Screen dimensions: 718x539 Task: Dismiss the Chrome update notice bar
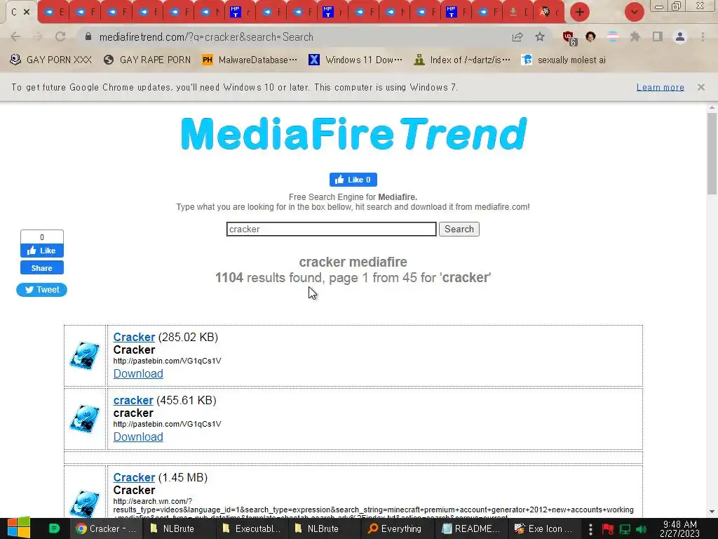[700, 87]
